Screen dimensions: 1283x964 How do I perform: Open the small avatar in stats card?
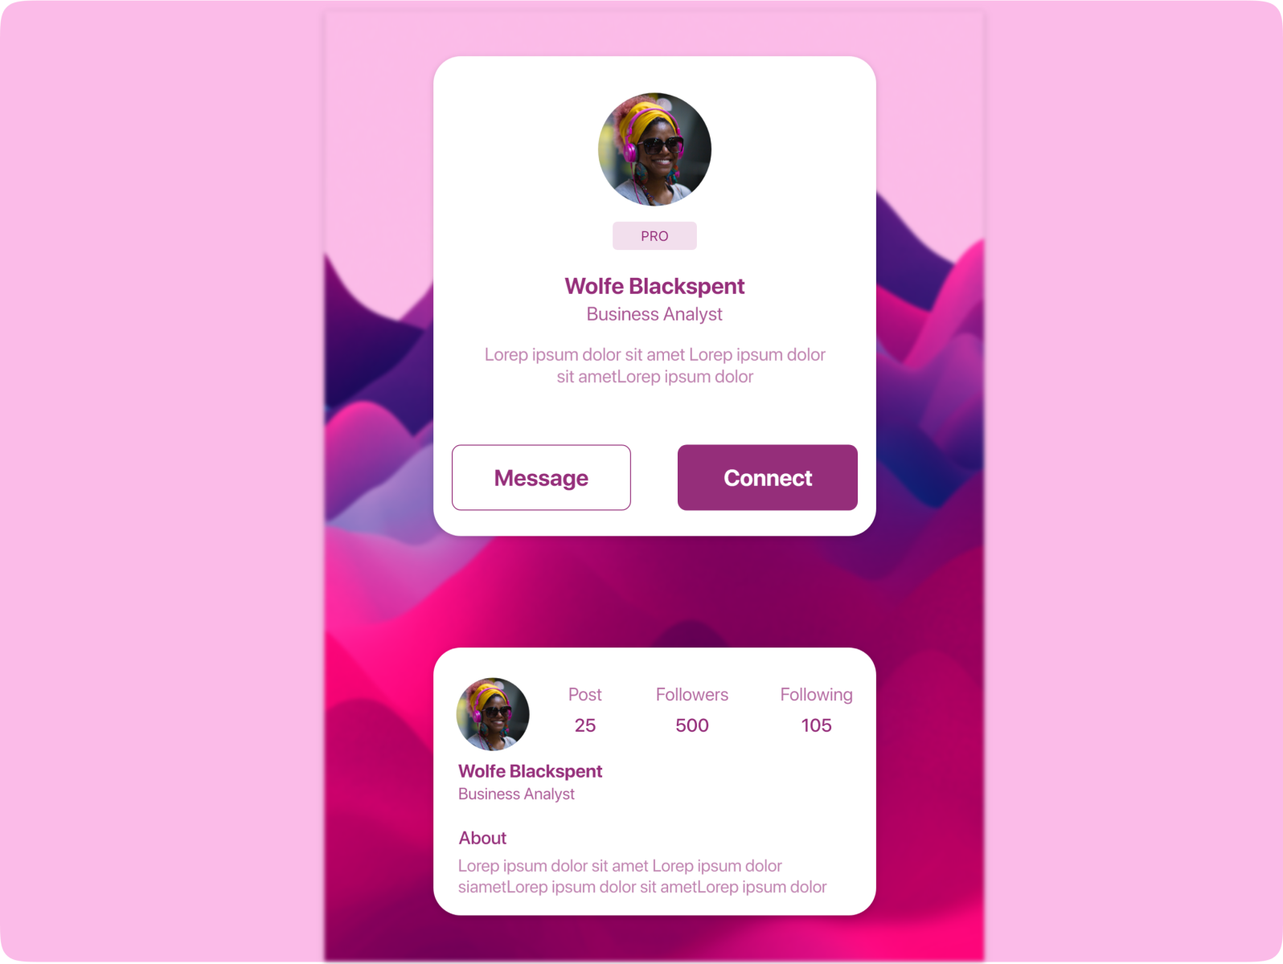tap(493, 714)
